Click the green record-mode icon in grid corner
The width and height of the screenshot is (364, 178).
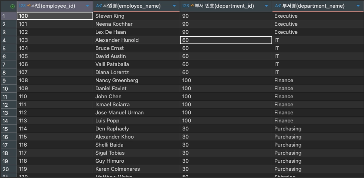pos(13,6)
